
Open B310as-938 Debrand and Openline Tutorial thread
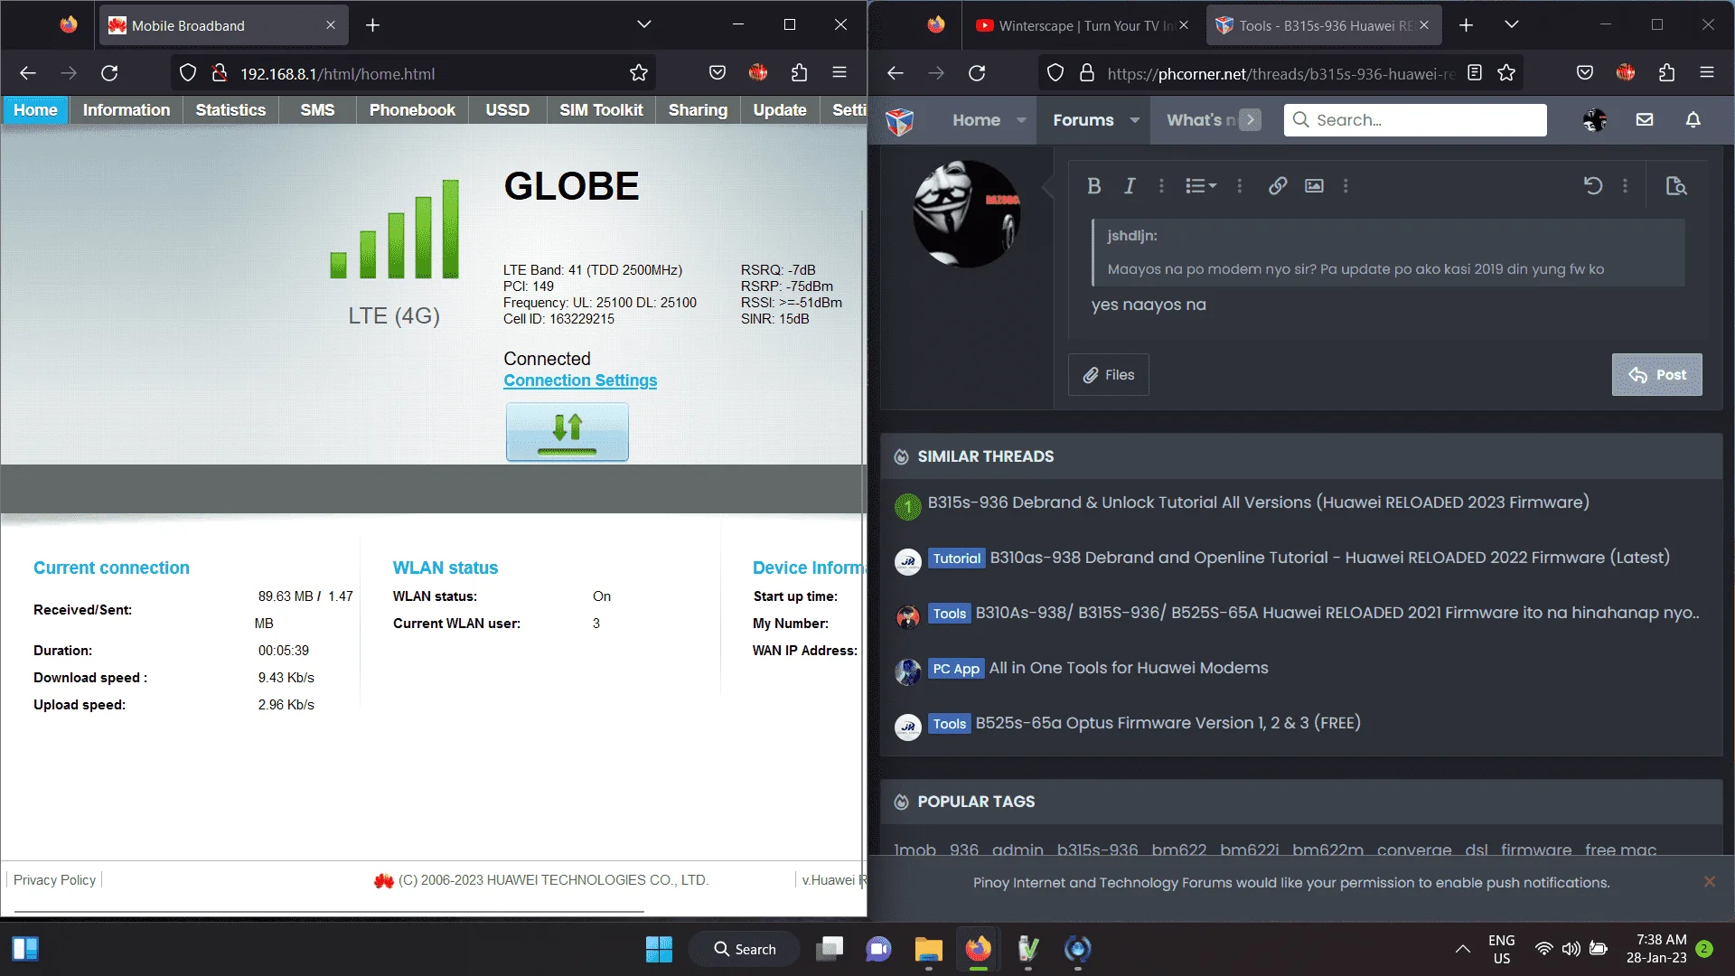[1329, 558]
